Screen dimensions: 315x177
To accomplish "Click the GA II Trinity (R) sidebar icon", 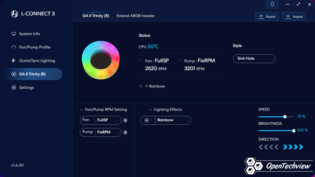I will coord(14,74).
